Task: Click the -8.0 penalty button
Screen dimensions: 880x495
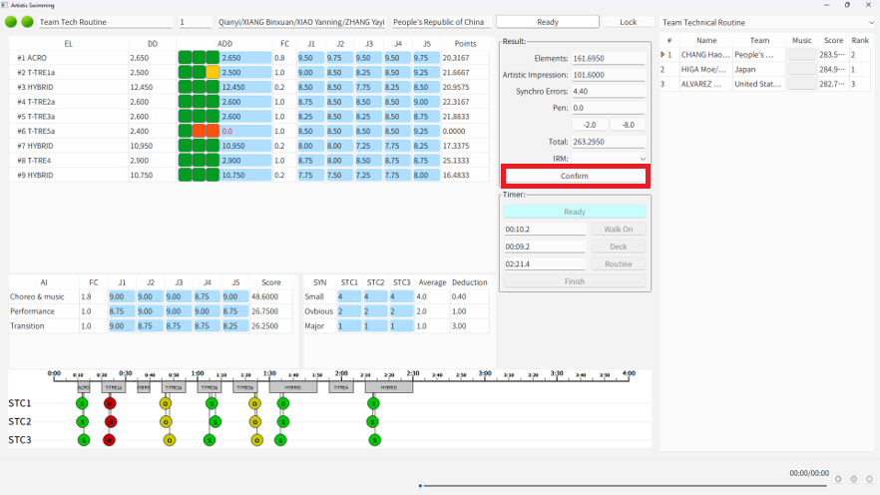Action: [x=628, y=125]
